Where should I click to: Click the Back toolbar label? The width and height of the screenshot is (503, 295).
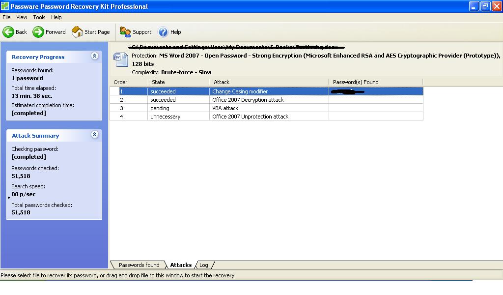[x=21, y=32]
